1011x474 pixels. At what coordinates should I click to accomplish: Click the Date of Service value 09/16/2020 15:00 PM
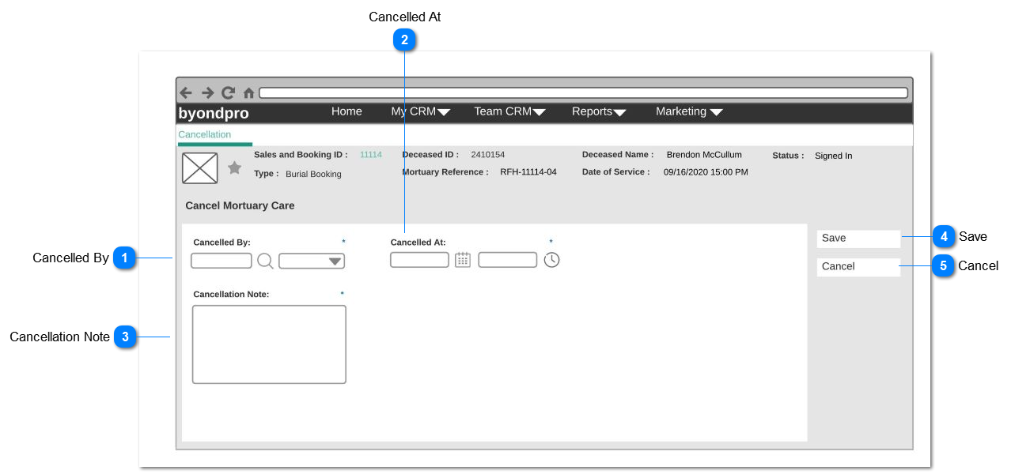click(x=706, y=171)
